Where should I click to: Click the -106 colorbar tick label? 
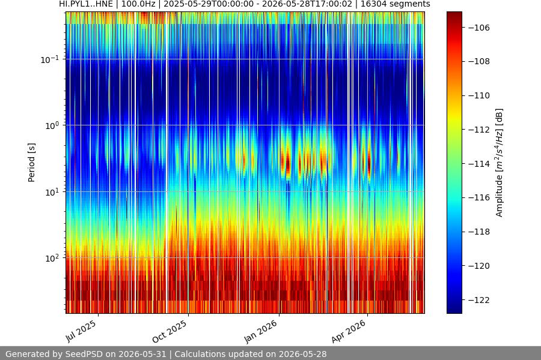(479, 28)
